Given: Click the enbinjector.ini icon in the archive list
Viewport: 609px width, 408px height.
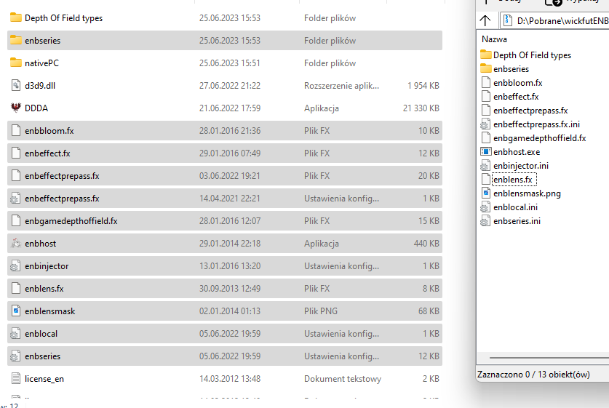Looking at the screenshot, I should pyautogui.click(x=485, y=165).
